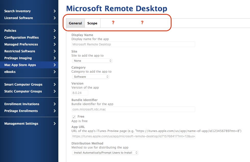Go to Policies section
Screen dimensions: 250x162
[x=29, y=31]
